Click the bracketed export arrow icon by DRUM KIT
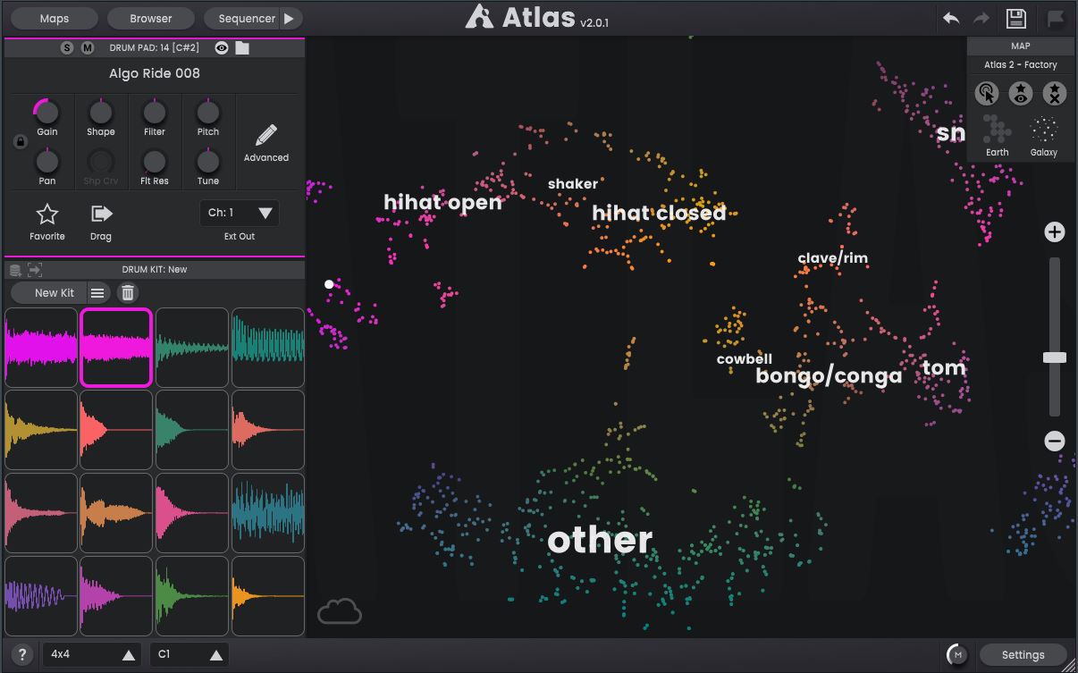1078x673 pixels. click(x=35, y=269)
